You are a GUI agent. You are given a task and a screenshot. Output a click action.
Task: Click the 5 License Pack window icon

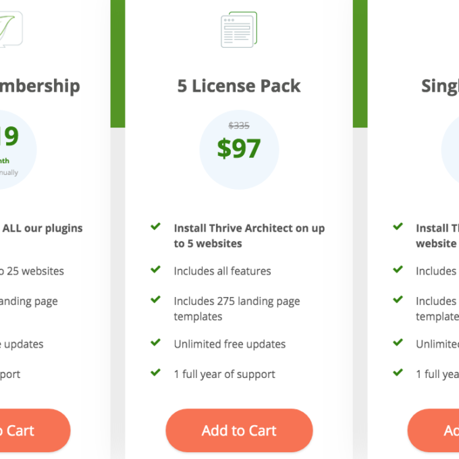[x=239, y=30]
